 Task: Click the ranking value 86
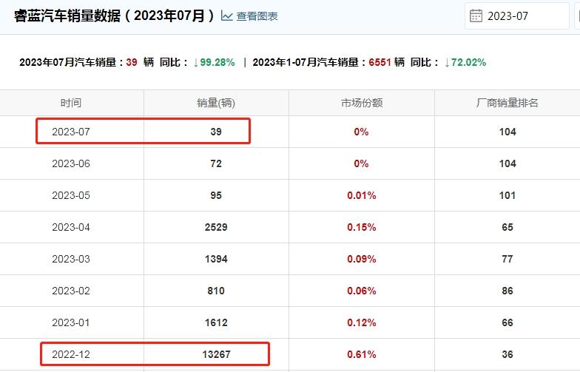507,291
